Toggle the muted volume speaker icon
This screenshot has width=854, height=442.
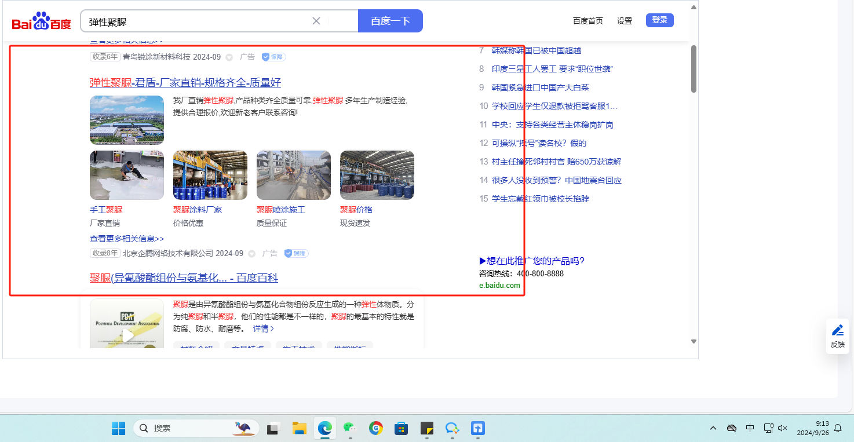[x=782, y=428]
